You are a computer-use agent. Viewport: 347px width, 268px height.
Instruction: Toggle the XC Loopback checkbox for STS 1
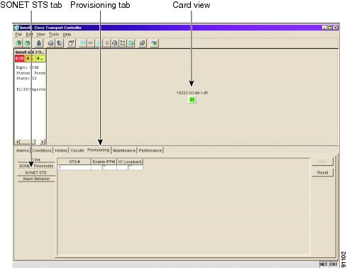(x=130, y=167)
